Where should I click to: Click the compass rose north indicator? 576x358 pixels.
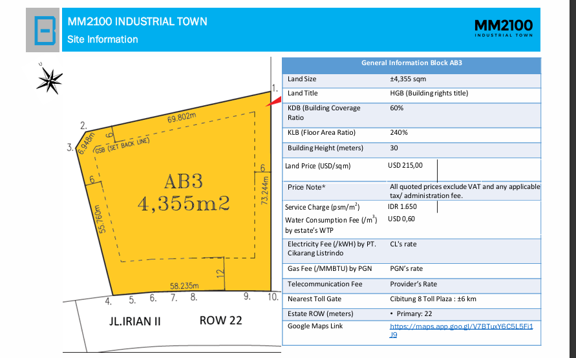[x=49, y=80]
